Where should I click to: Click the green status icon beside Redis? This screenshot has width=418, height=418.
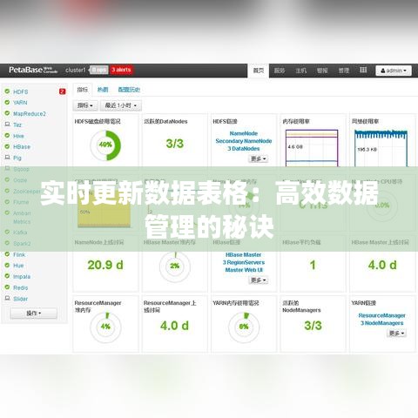7,287
